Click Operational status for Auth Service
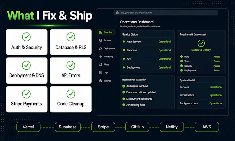 (165, 42)
